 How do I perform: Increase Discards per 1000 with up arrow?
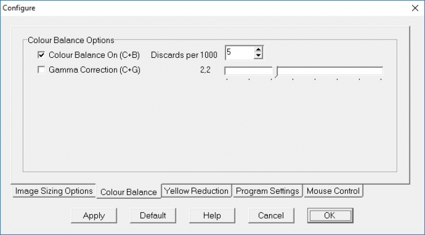258,49
